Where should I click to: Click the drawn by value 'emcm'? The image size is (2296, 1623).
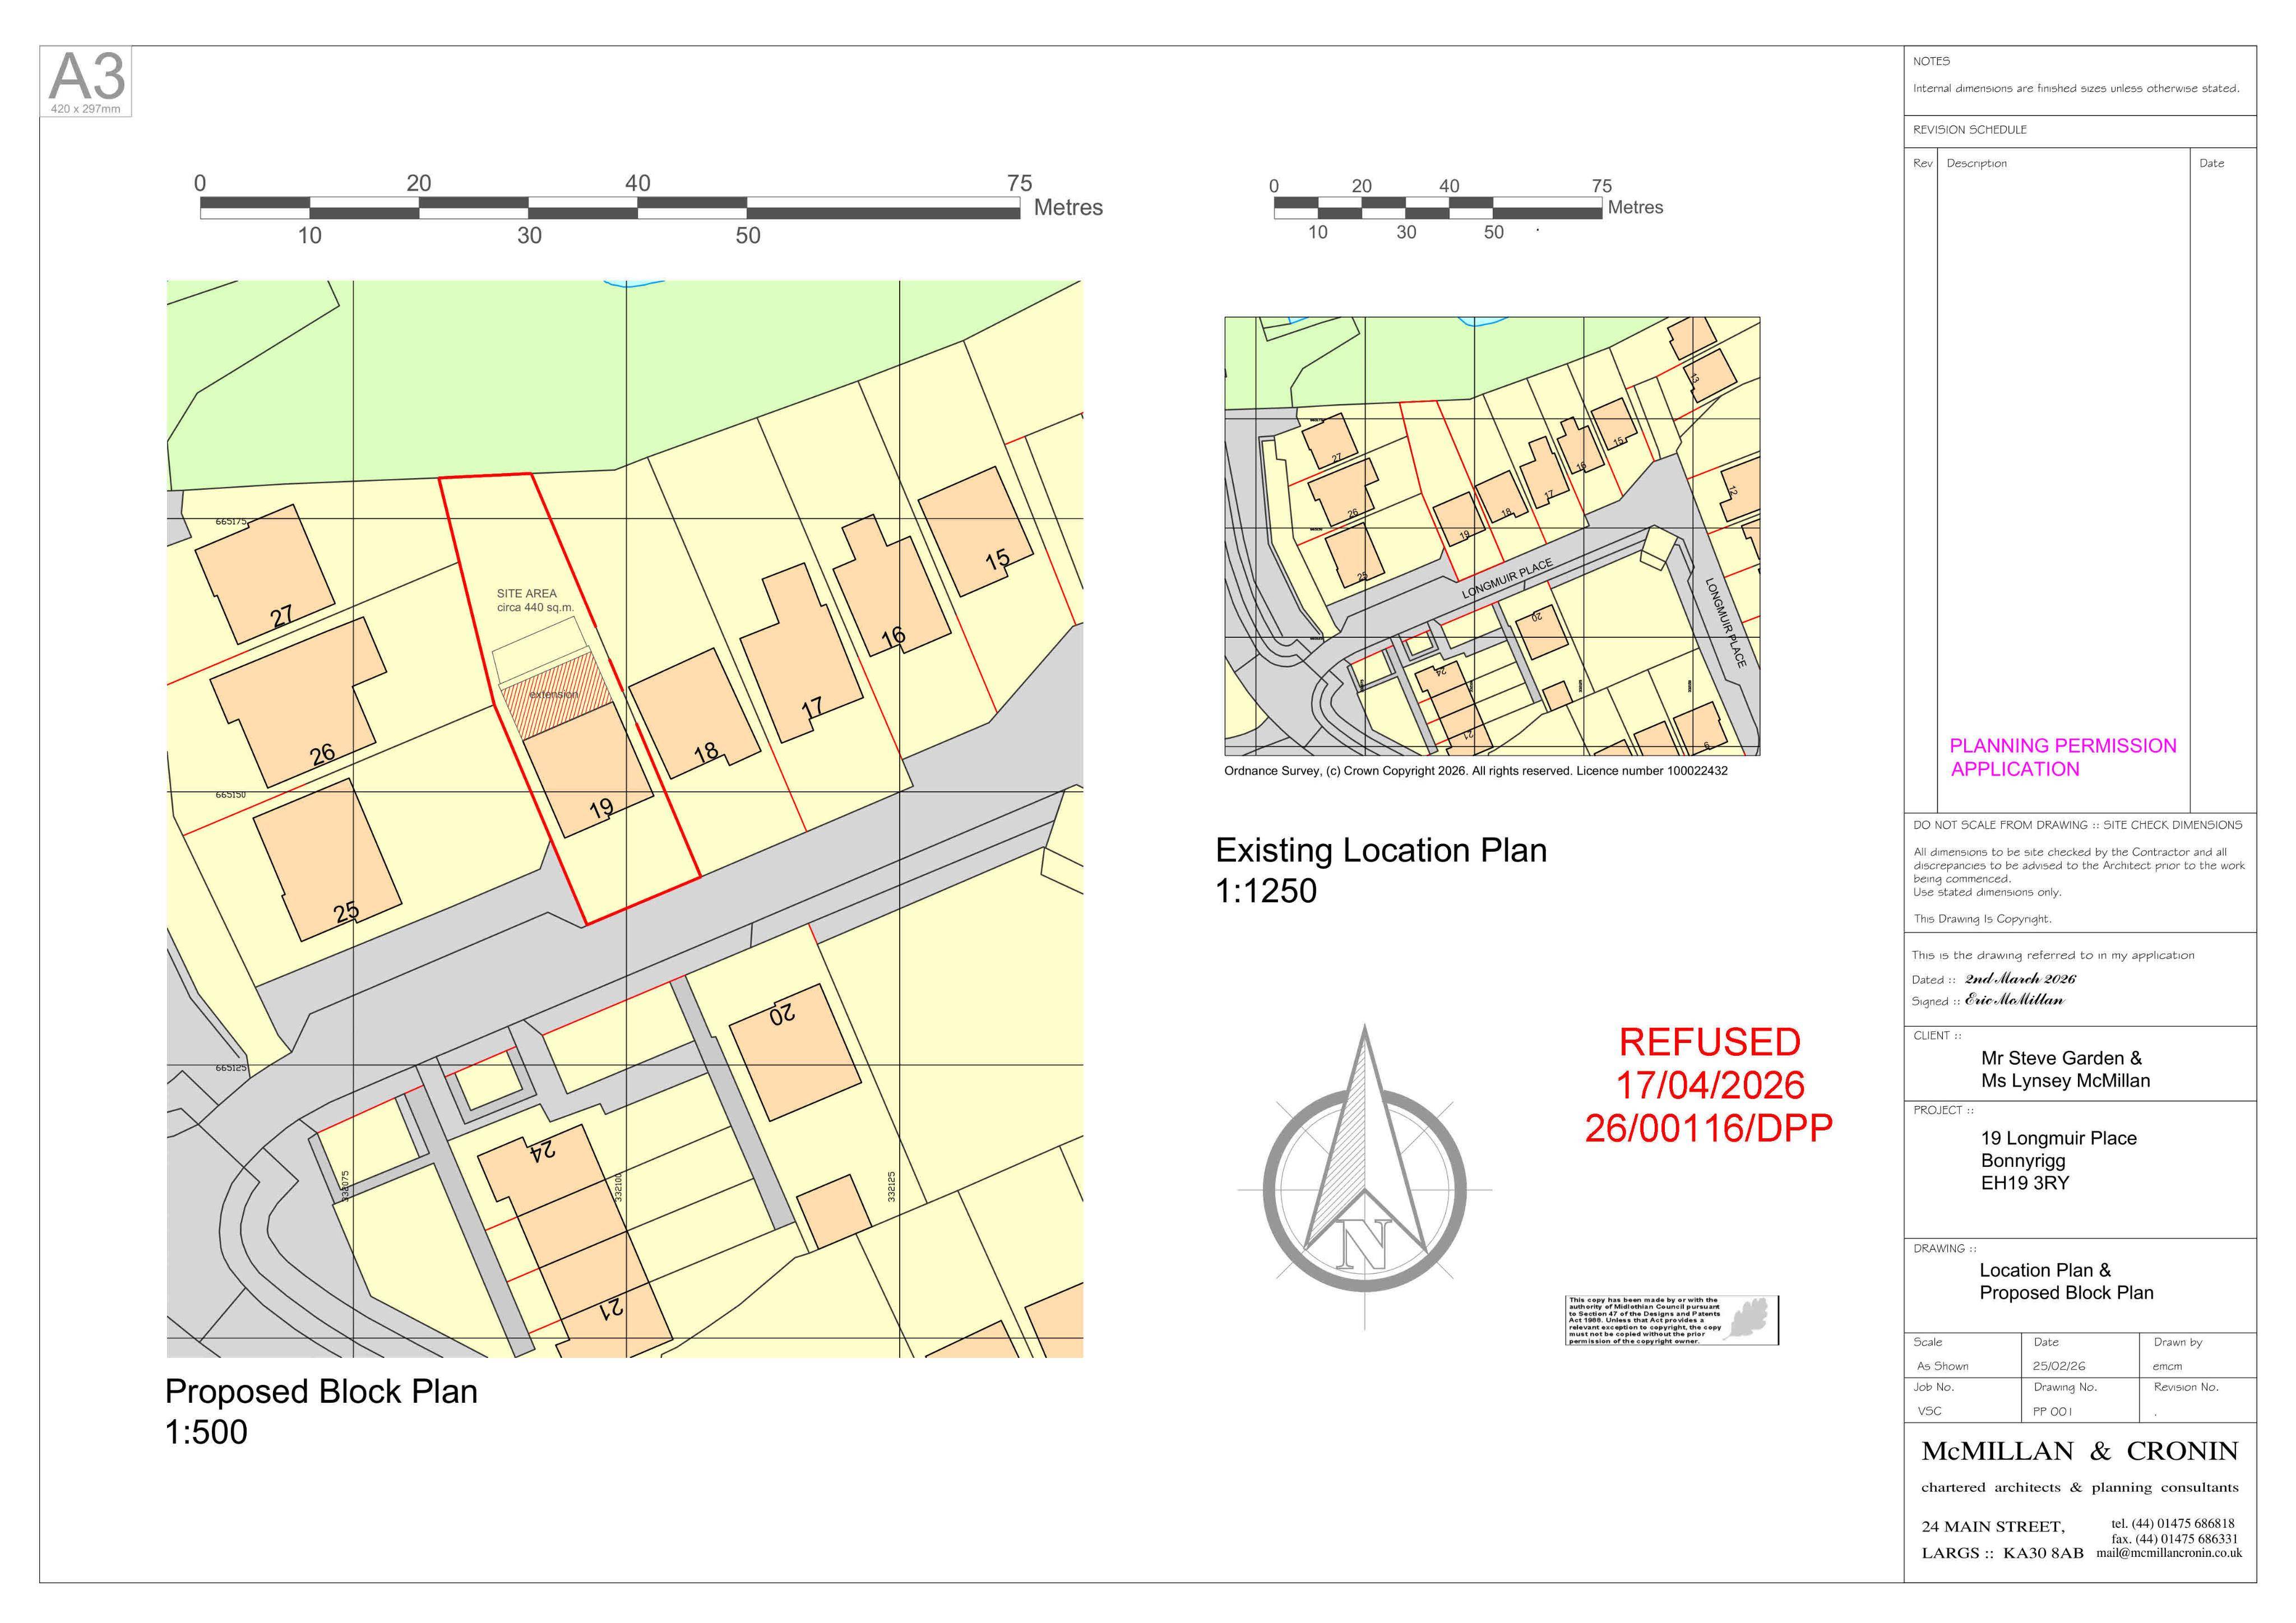pyautogui.click(x=2167, y=1366)
